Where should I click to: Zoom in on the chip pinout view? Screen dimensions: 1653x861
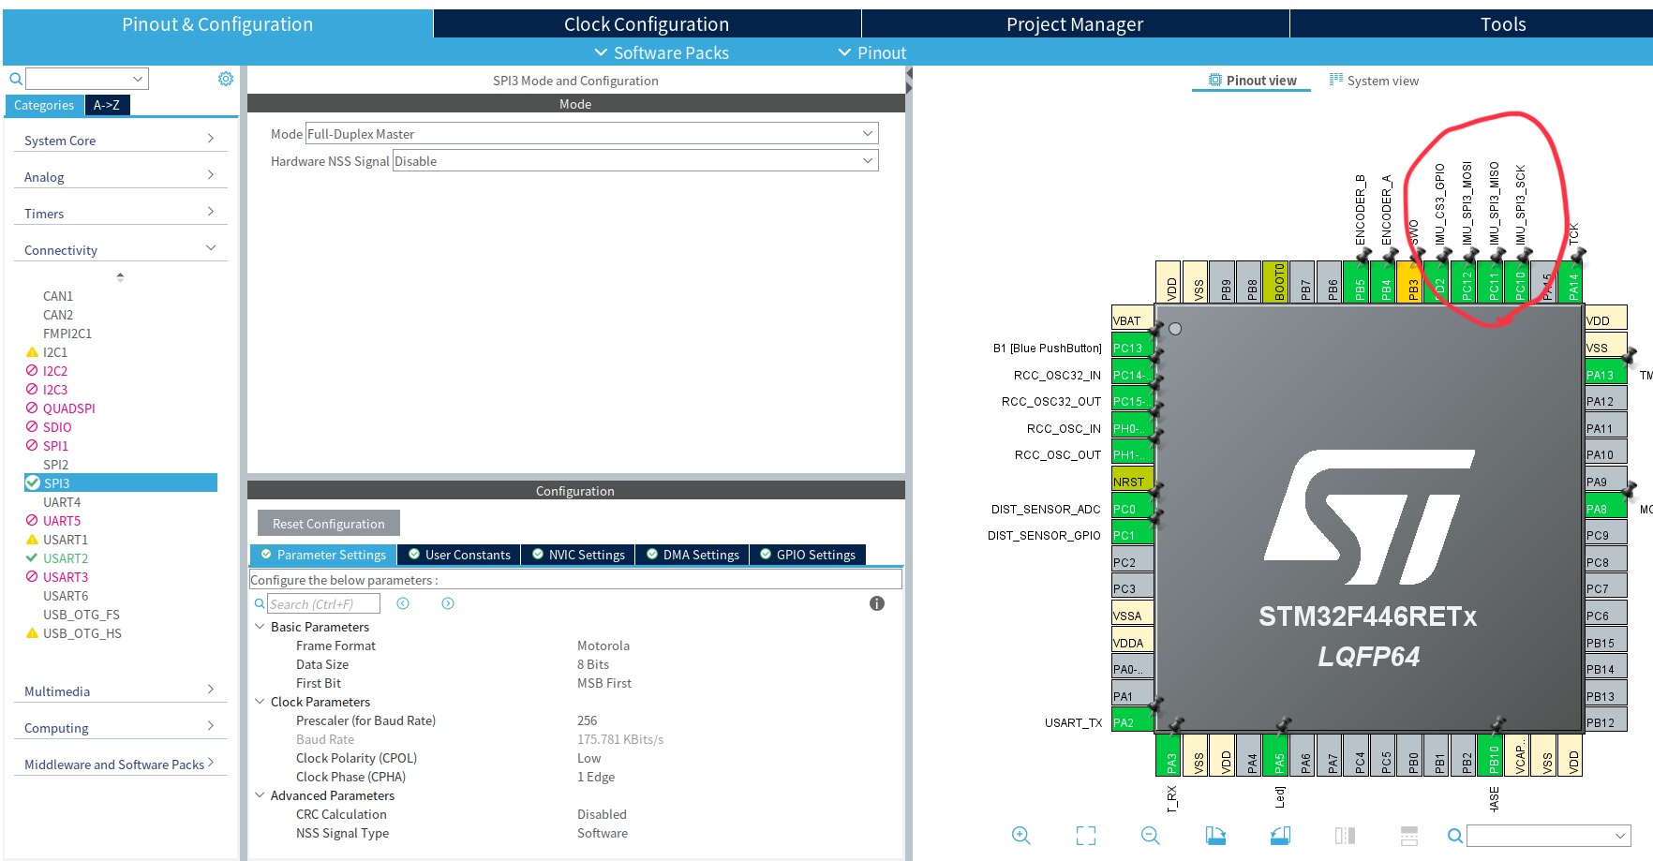tap(1021, 836)
